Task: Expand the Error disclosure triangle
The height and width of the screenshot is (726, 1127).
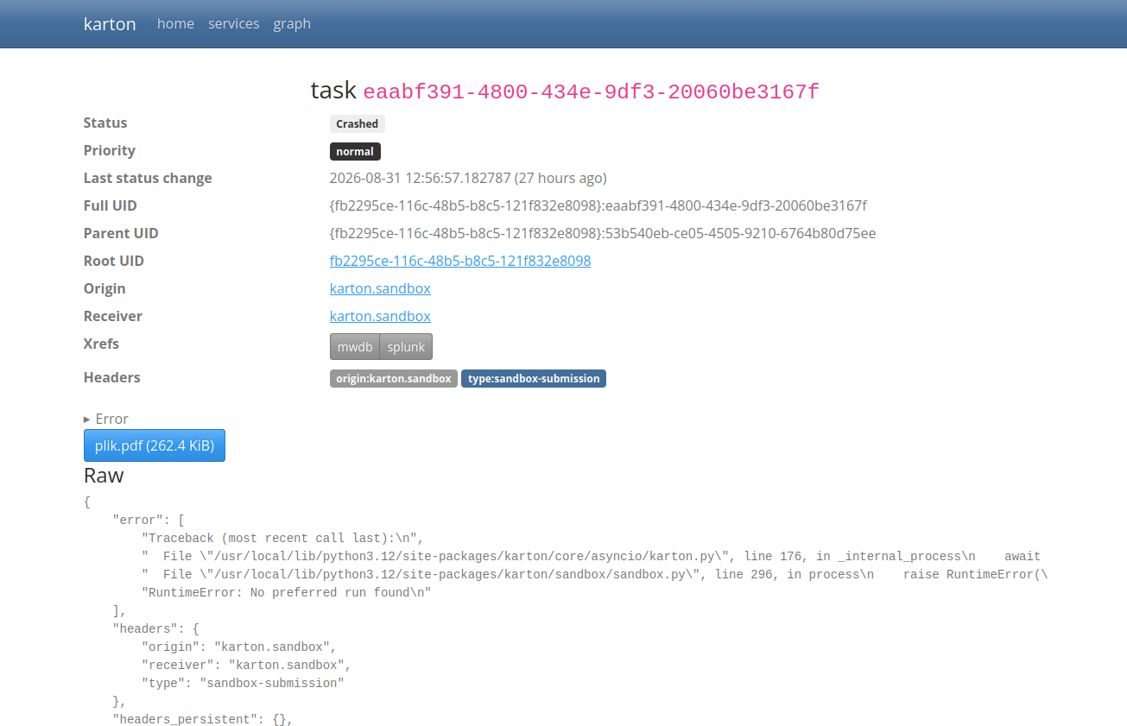Action: point(86,419)
